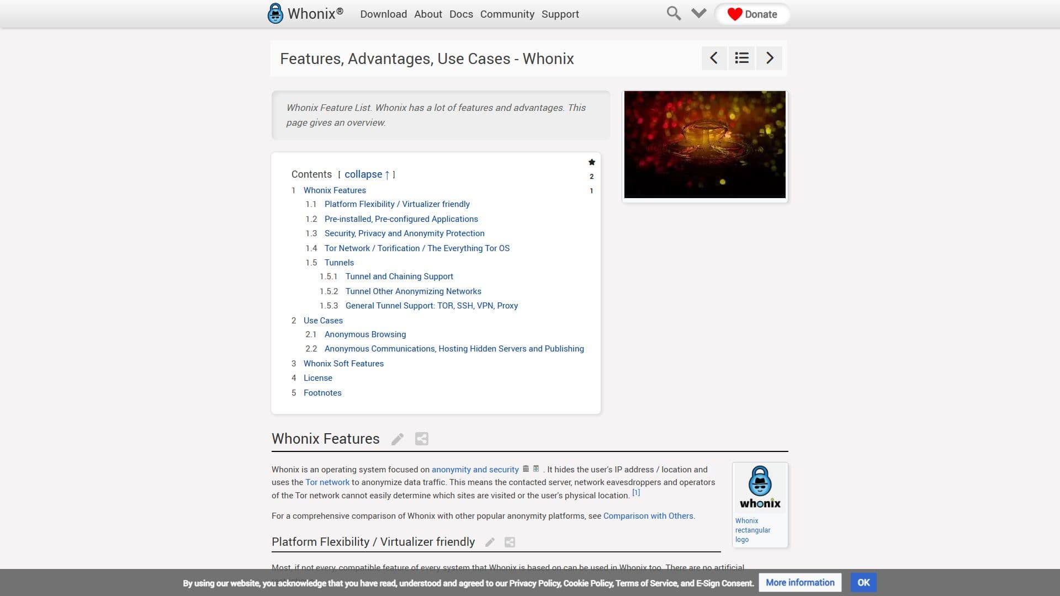Viewport: 1060px width, 596px height.
Task: Share the Platform Flexibility section
Action: (x=510, y=542)
